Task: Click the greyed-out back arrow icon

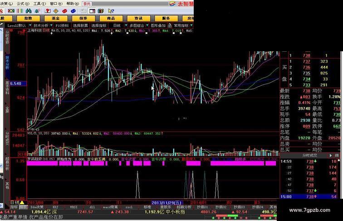Action: tap(83, 11)
